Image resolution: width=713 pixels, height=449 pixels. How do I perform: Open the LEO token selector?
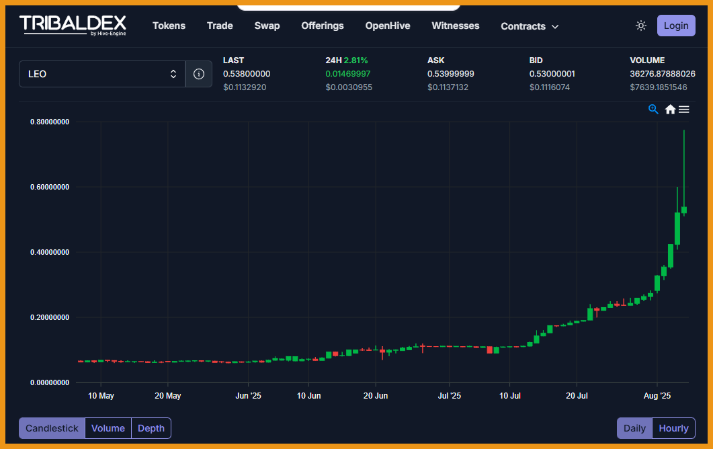(102, 74)
